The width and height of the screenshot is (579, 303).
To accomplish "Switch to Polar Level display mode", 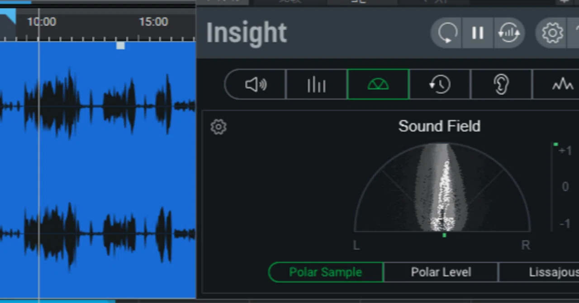I will coord(441,272).
